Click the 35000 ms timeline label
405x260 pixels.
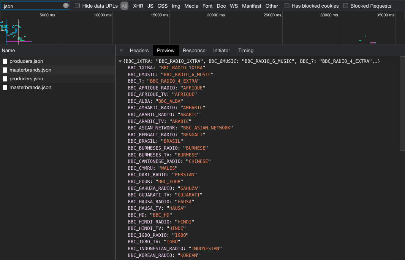coord(385,15)
